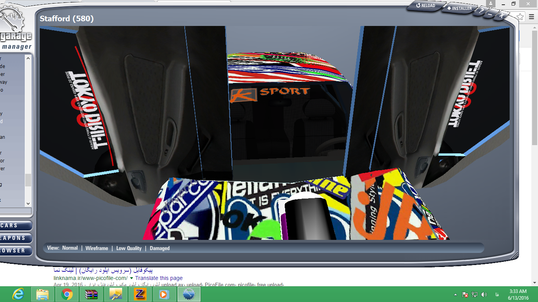The height and width of the screenshot is (302, 538).
Task: Open dropdown arrow next to linknama.ir URL
Action: [x=131, y=278]
